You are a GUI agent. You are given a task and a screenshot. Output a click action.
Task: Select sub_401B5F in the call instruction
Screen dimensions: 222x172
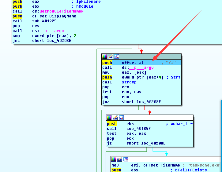click(139, 129)
